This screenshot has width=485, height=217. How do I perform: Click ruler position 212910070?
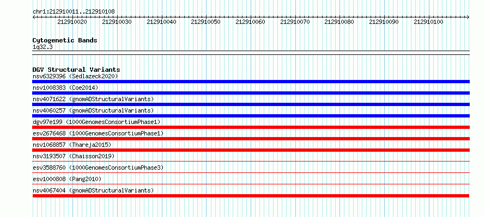point(295,22)
